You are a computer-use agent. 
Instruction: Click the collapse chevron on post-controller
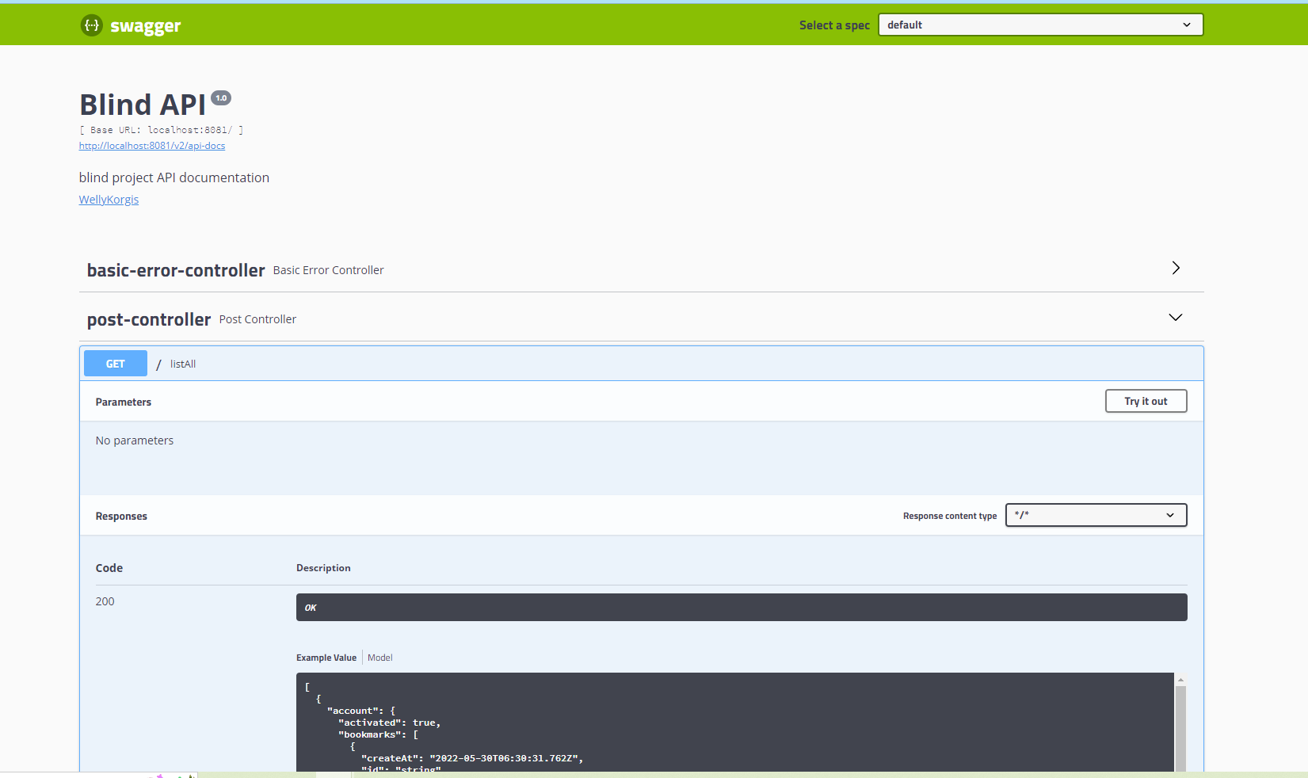click(x=1175, y=317)
